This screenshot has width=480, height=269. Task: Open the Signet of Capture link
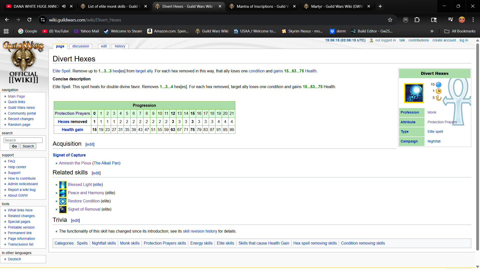point(69,155)
